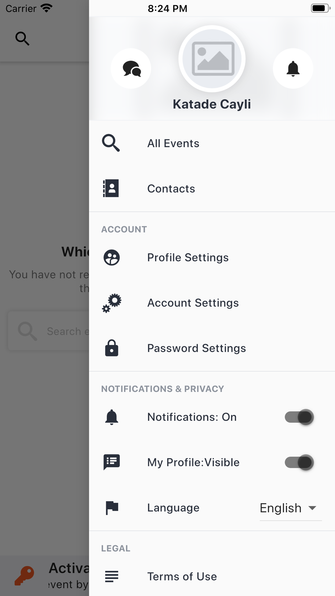Screen dimensions: 335x596
Task: Tap the bell icon in the header
Action: pyautogui.click(x=293, y=69)
